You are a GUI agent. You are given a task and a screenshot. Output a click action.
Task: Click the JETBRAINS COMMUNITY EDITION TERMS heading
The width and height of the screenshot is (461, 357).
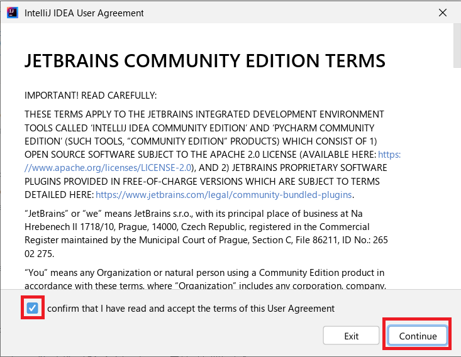pyautogui.click(x=205, y=61)
